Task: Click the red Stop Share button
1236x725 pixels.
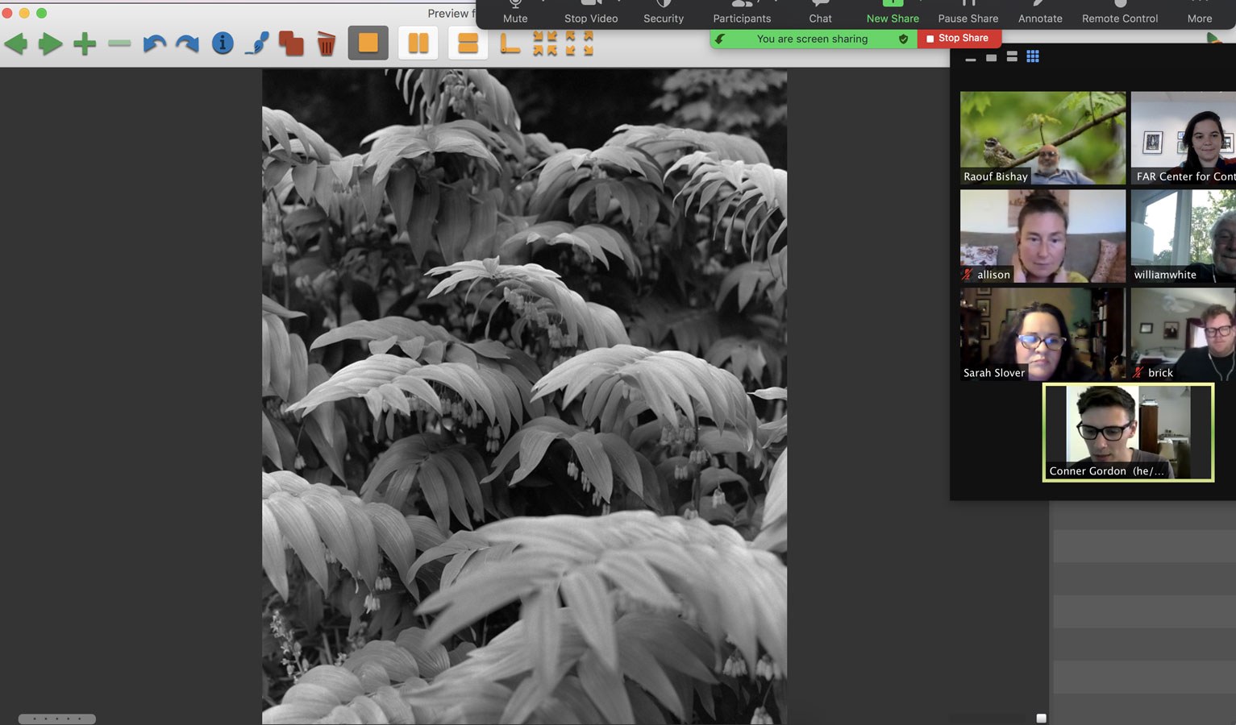Action: point(958,38)
